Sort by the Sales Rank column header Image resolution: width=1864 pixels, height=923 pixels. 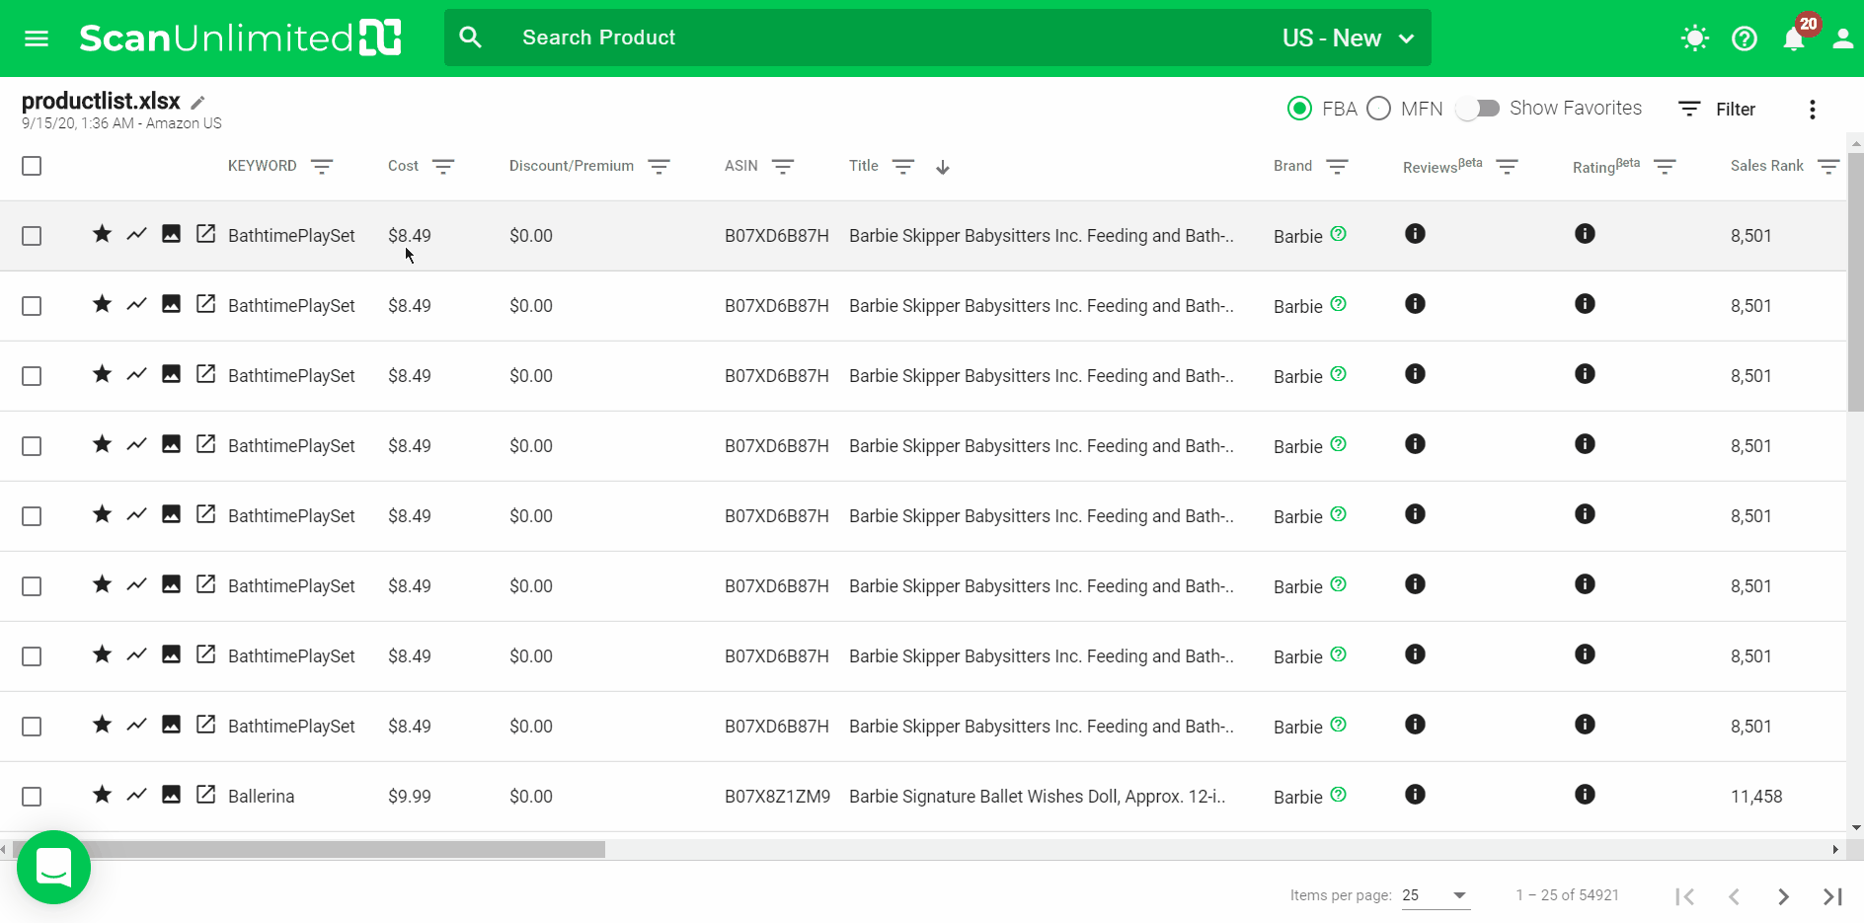[x=1766, y=166]
